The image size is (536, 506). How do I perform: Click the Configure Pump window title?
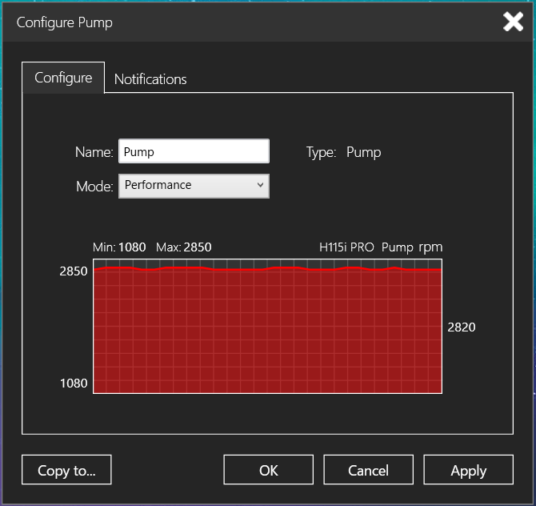point(65,22)
